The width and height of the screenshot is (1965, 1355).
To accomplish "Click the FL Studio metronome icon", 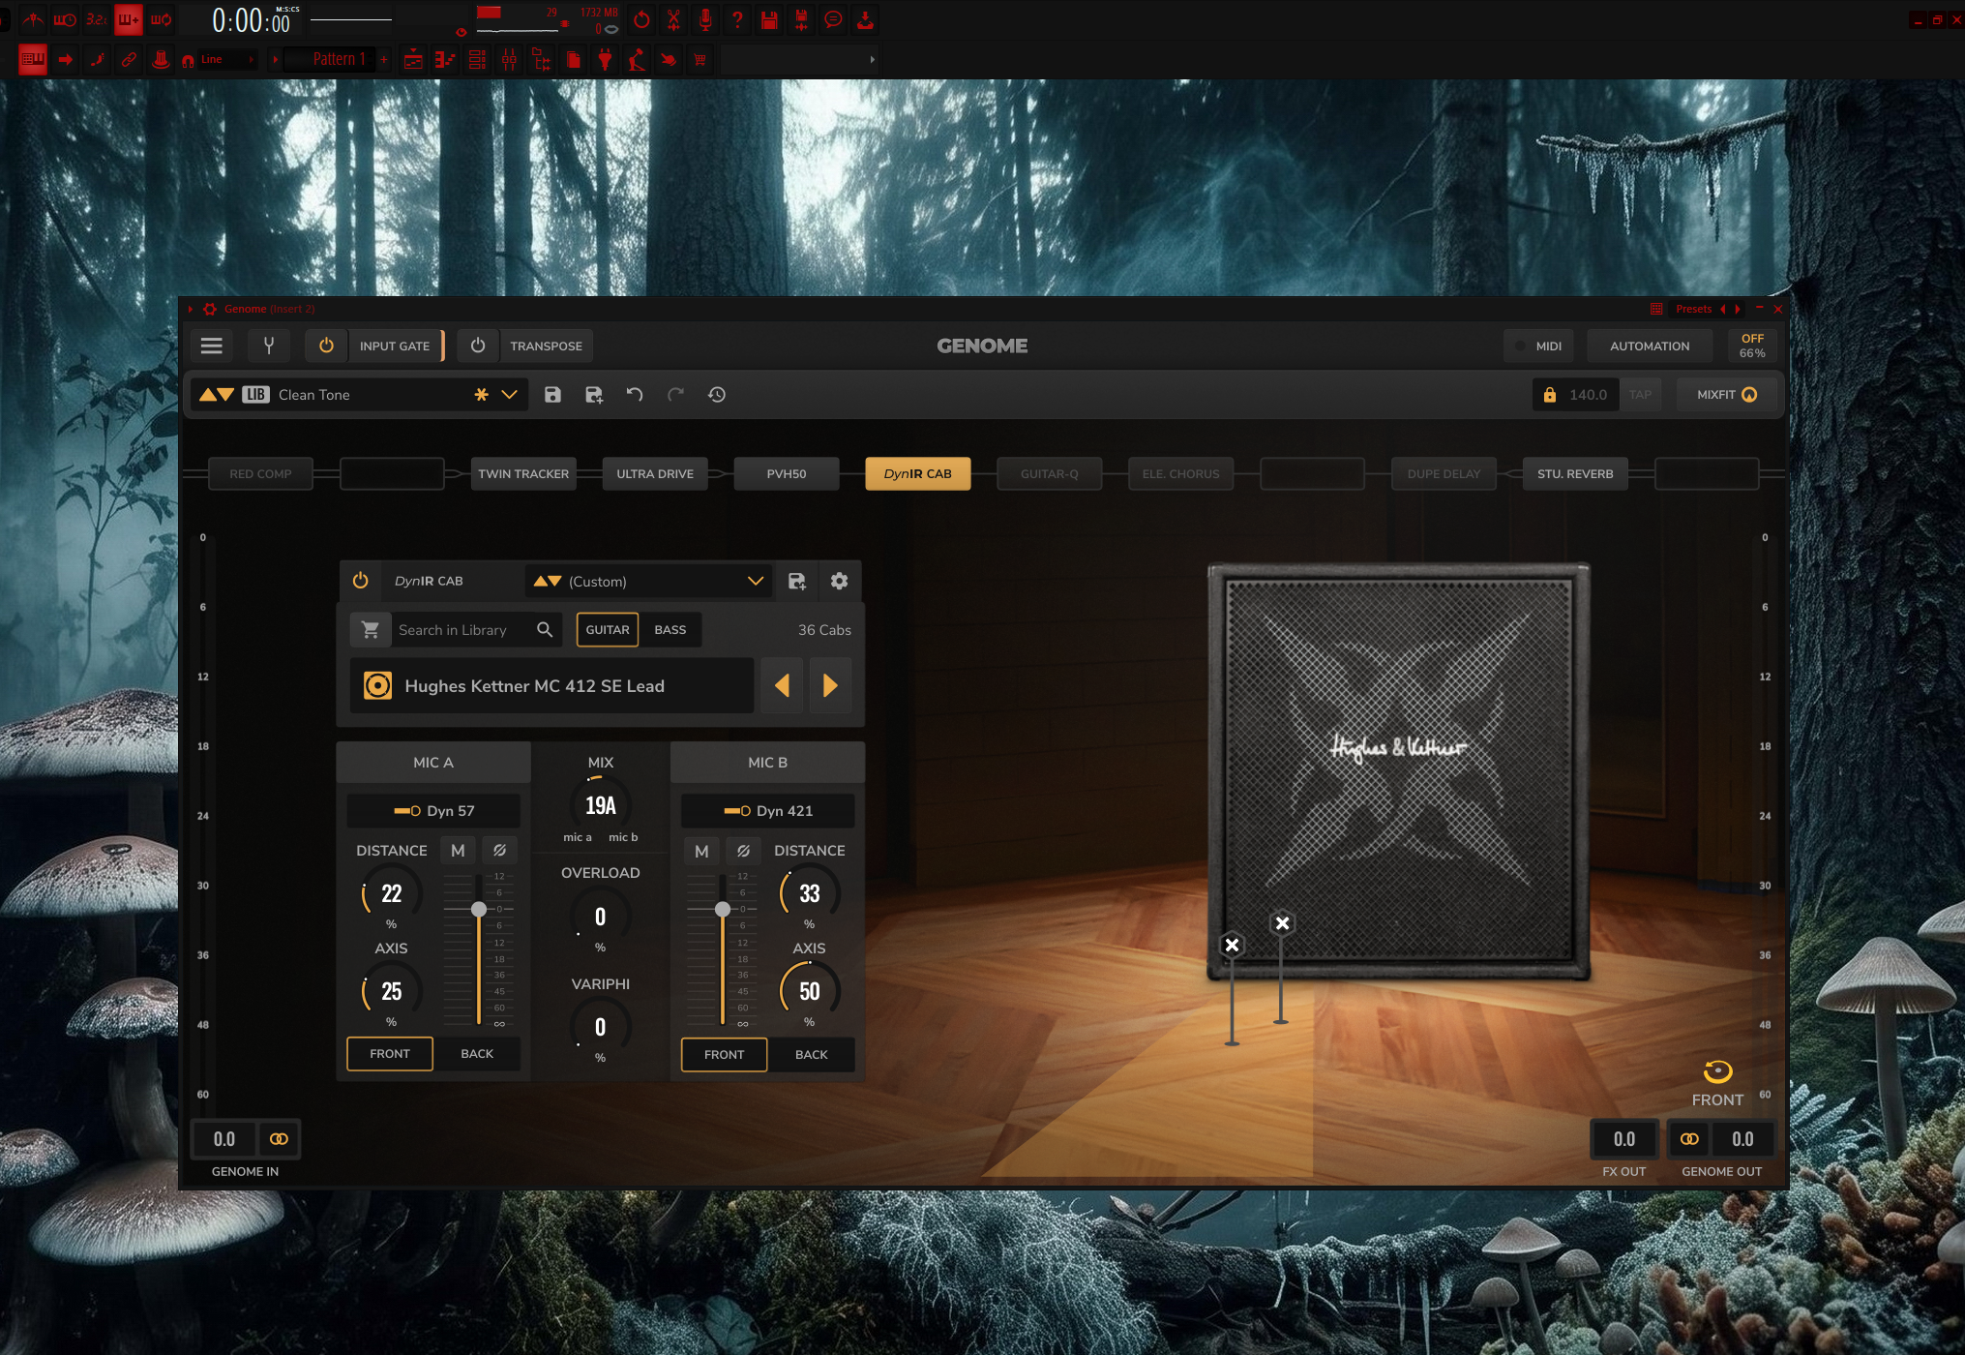I will coord(33,19).
